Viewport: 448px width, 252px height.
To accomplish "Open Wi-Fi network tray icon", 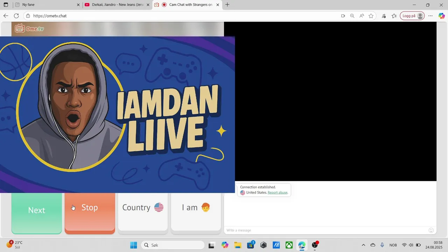I will [404, 245].
